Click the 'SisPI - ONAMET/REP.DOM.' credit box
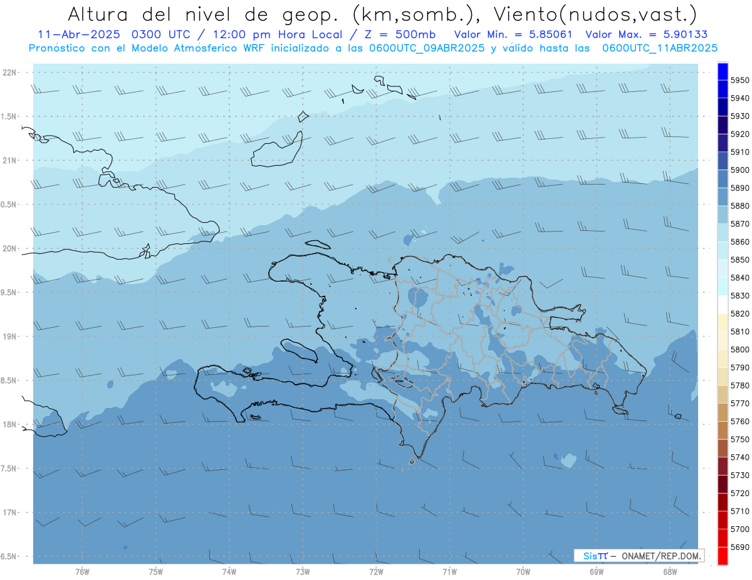This screenshot has width=752, height=580. tap(639, 556)
